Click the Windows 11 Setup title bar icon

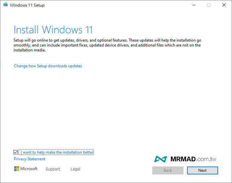[6, 5]
